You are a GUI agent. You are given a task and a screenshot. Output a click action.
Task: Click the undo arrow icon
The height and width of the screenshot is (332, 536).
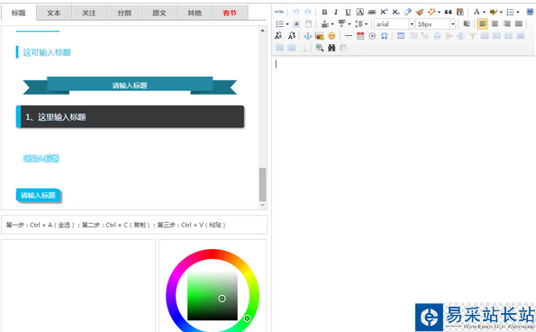(x=296, y=12)
